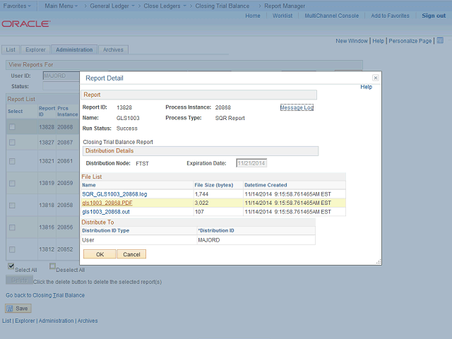
Task: Click the dialog resize grip corner
Action: [x=379, y=261]
